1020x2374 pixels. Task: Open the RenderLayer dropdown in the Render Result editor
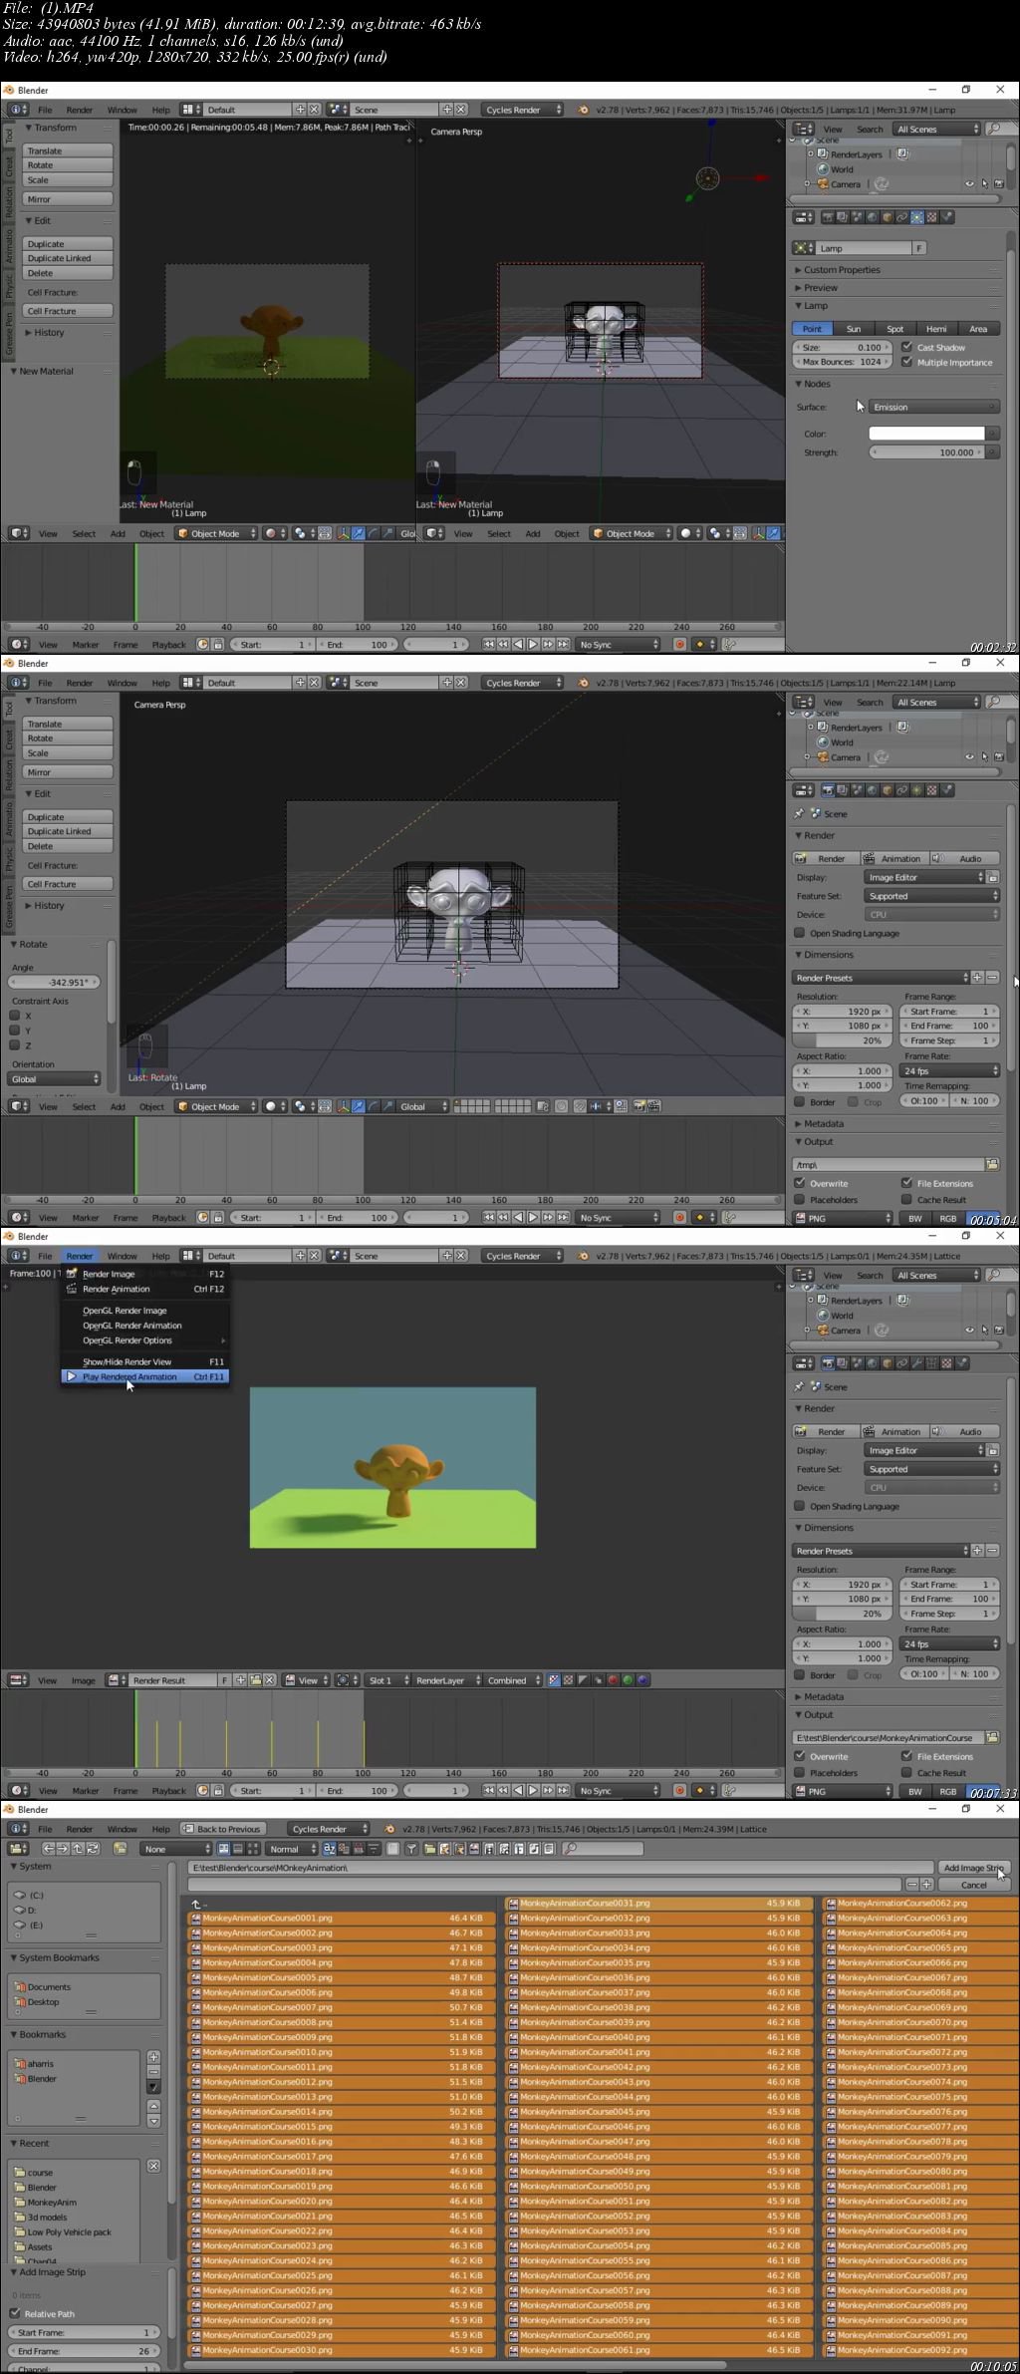[445, 1680]
